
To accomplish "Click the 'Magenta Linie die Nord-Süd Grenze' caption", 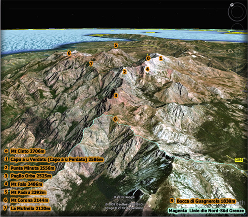I will click(x=206, y=211).
